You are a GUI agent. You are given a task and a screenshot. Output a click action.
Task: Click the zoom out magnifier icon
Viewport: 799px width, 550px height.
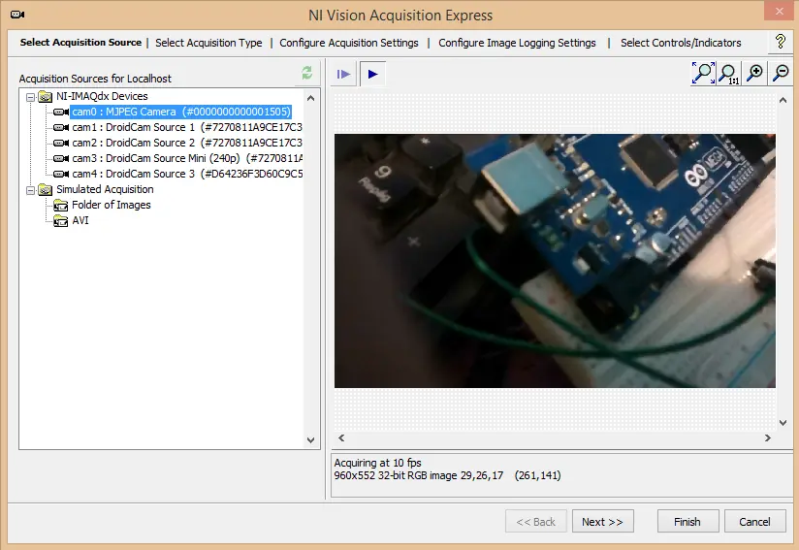pos(781,74)
